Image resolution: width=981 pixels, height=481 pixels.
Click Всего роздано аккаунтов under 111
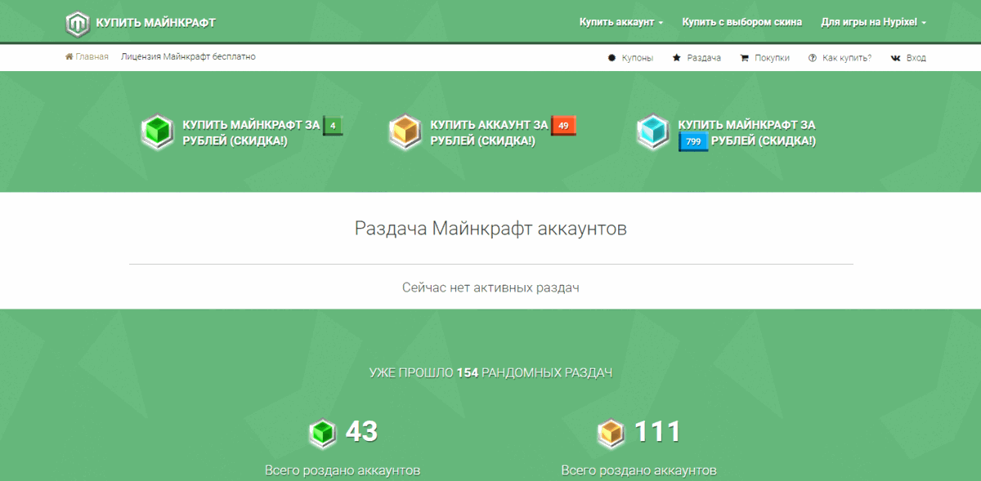point(639,470)
